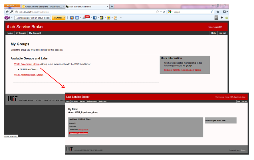Open Home in main page nav
The width and height of the screenshot is (254, 160).
tap(10, 33)
